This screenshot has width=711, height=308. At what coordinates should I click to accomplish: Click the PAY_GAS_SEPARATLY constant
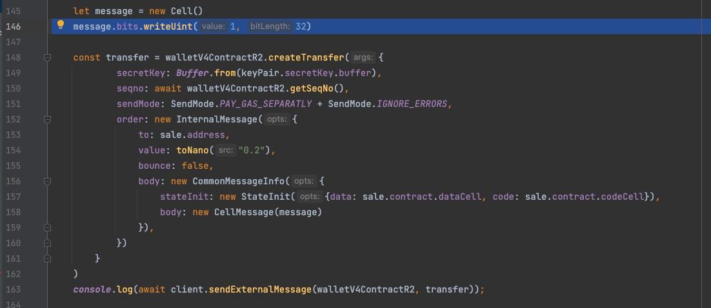[x=266, y=104]
